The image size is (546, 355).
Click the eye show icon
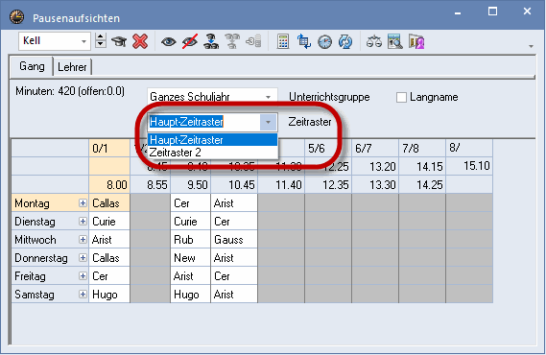tap(169, 42)
